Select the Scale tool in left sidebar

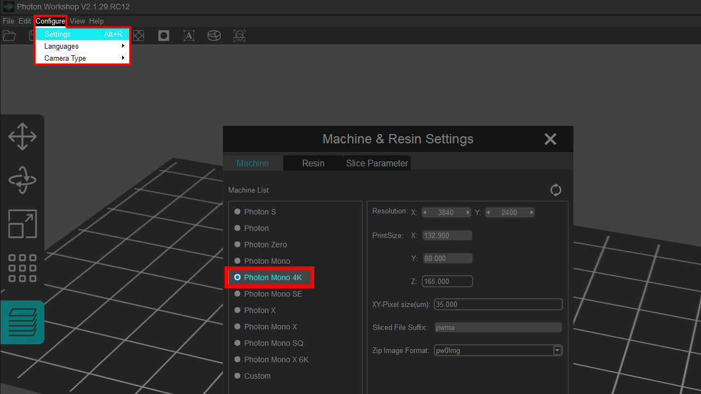click(22, 224)
